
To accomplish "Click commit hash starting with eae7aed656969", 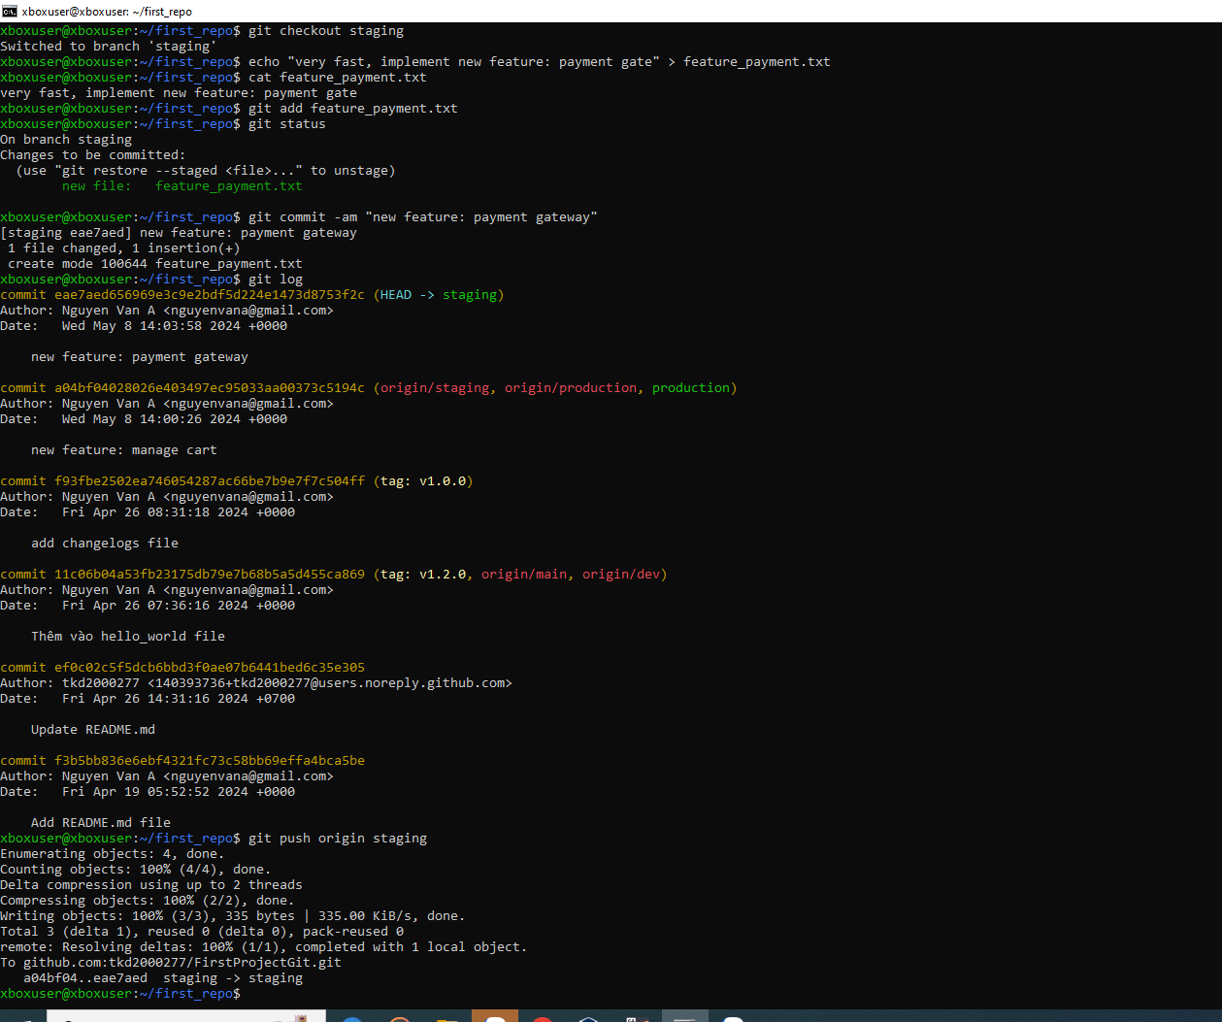I will (209, 295).
